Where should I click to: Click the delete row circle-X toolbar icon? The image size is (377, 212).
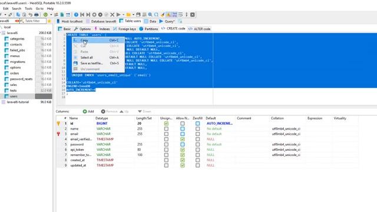[x=100, y=15]
